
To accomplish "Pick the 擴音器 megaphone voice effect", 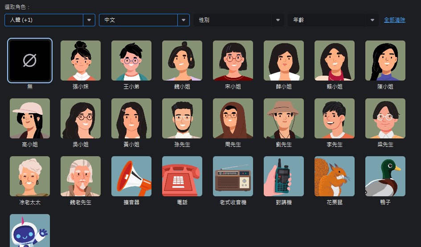I will click(131, 176).
